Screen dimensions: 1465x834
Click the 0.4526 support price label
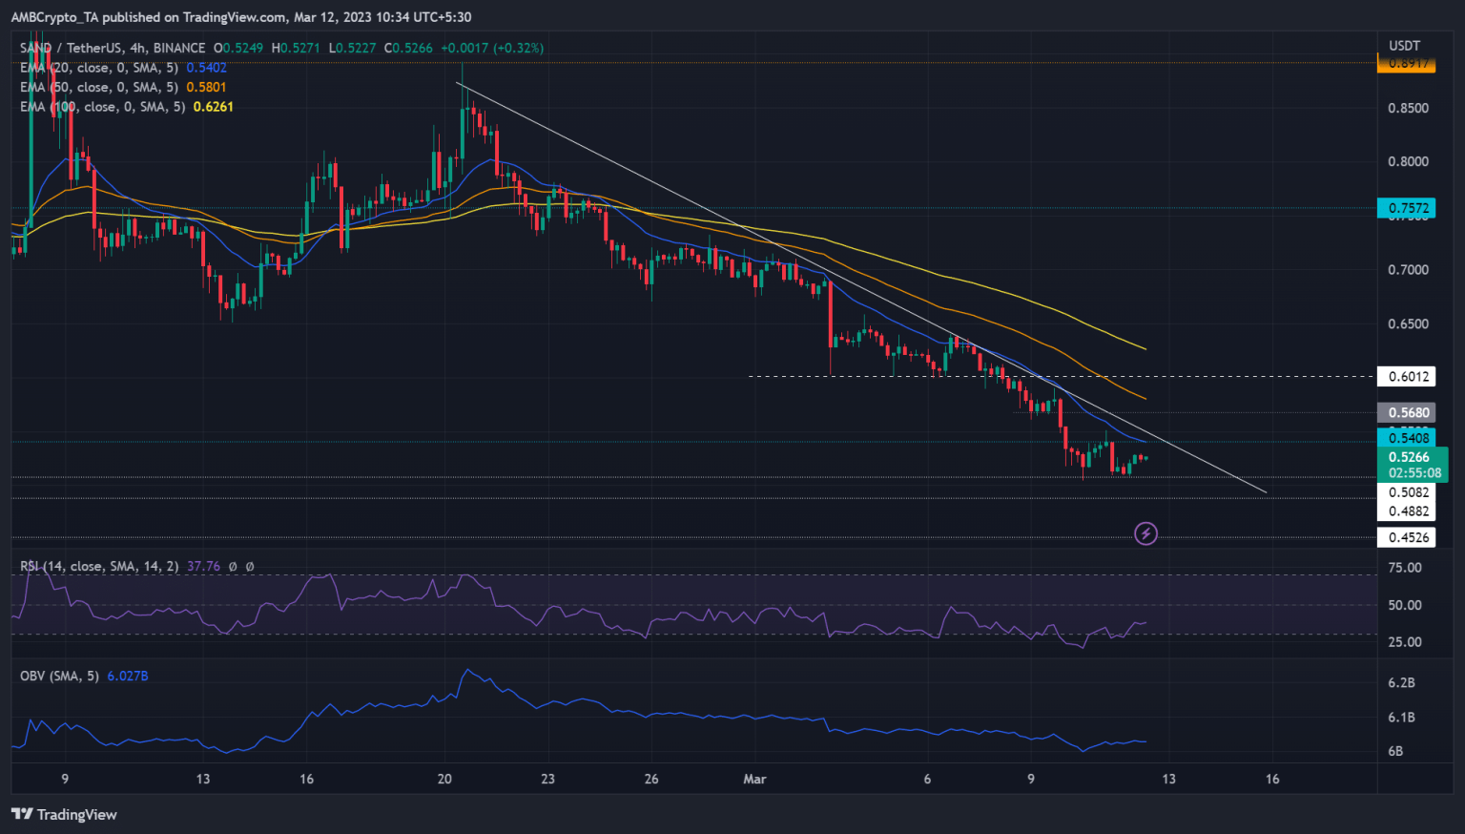(1408, 537)
